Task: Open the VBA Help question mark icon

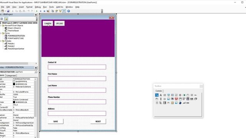Action: click(68, 11)
